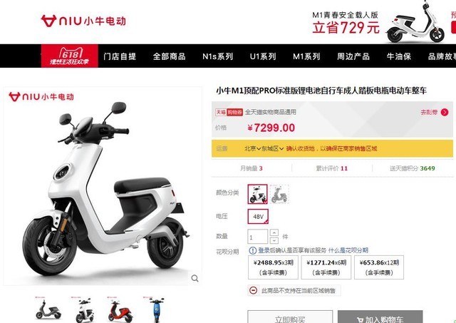
Task: Click the 立即购买 button
Action: [x=290, y=317]
